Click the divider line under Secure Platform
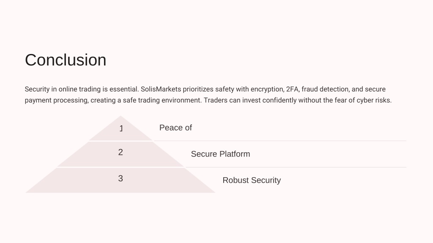Viewport: 433px width, 243px height. (296, 167)
